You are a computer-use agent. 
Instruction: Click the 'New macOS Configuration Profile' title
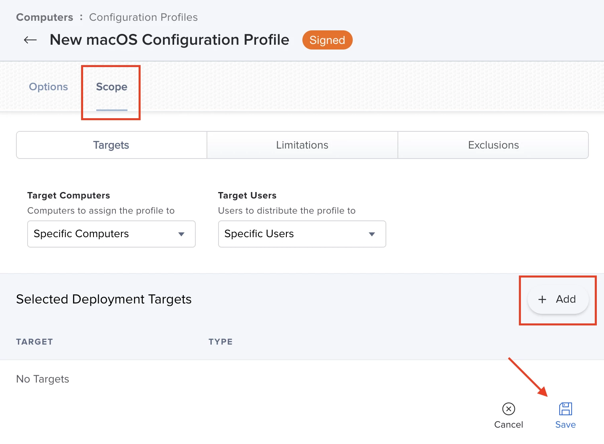(169, 40)
